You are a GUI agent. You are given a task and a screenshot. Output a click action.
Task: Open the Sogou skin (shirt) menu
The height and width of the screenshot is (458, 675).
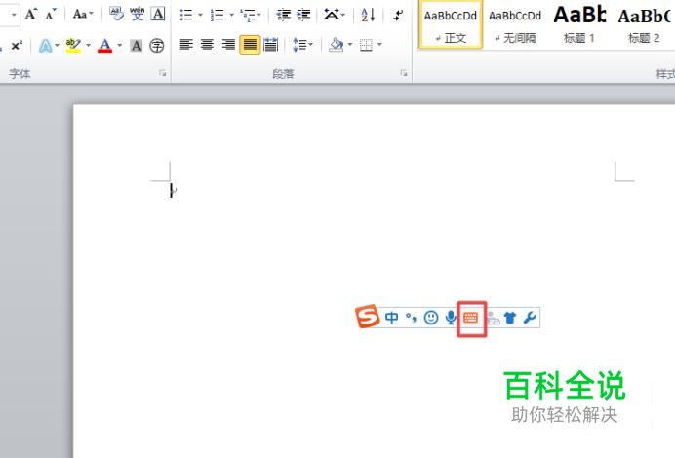pyautogui.click(x=510, y=318)
